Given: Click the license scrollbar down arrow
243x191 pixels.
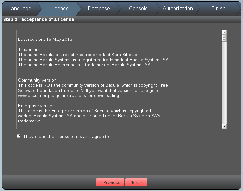Looking at the screenshot, I should [x=224, y=127].
